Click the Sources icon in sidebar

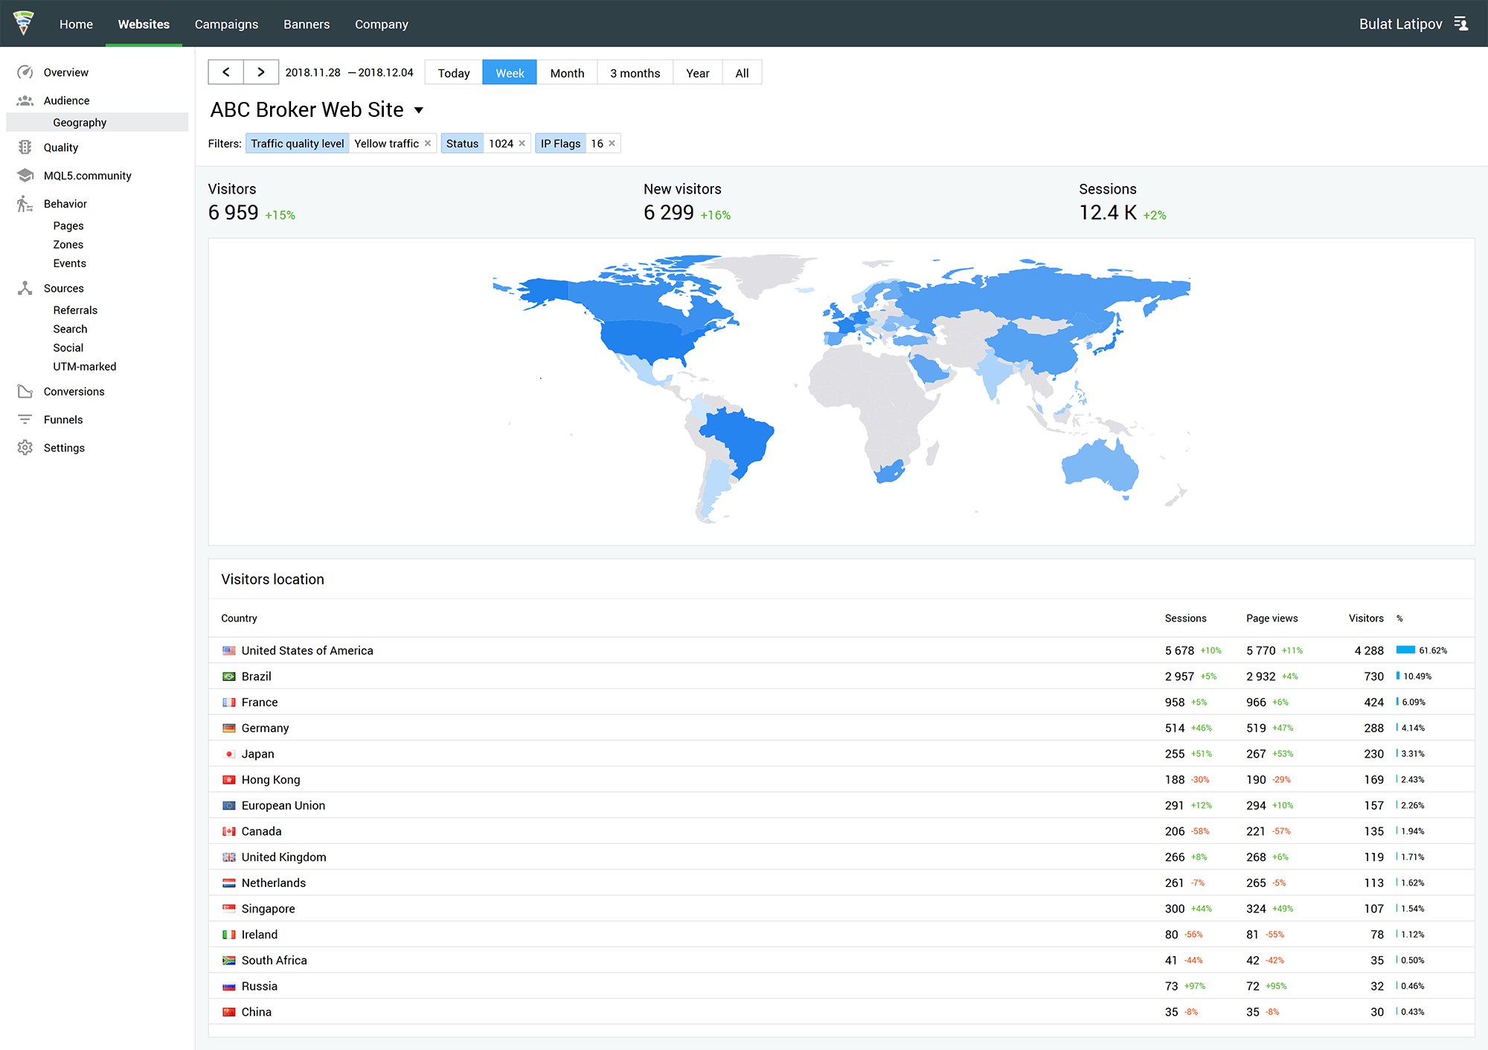[x=25, y=287]
